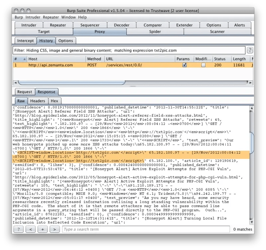
Task: Click the '+' search options button
Action: pos(42,229)
